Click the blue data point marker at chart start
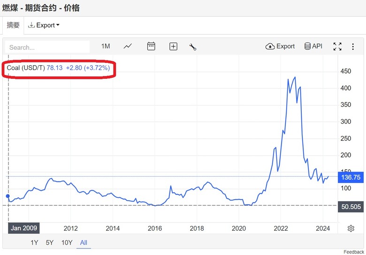The height and width of the screenshot is (255, 366). click(8, 196)
